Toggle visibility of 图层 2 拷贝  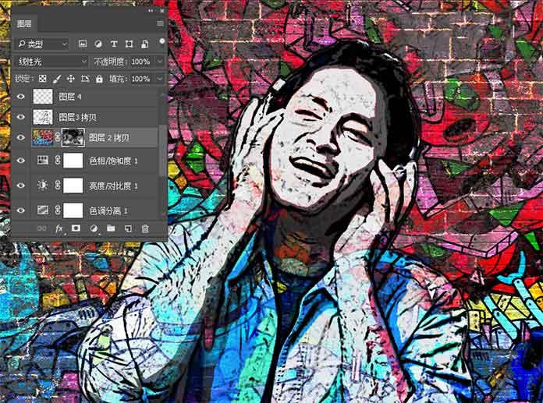click(x=21, y=137)
